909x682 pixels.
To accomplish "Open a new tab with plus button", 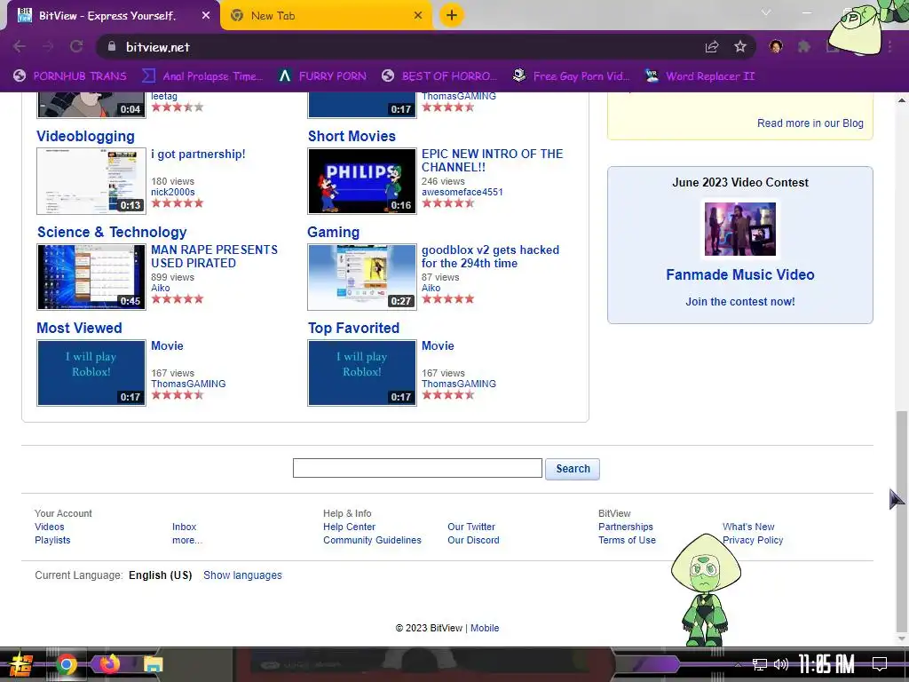I will pos(452,15).
